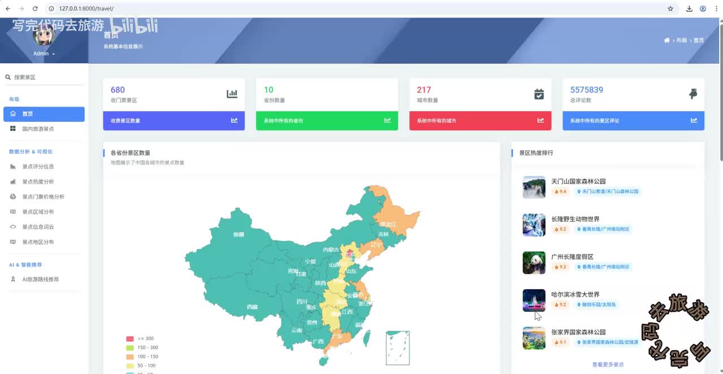723x374 pixels.
Task: Bookmark this page with the star icon
Action: (x=670, y=8)
